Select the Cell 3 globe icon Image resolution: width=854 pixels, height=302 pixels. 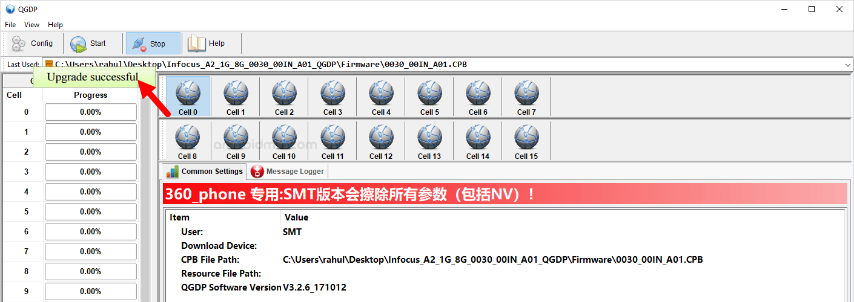tap(333, 93)
